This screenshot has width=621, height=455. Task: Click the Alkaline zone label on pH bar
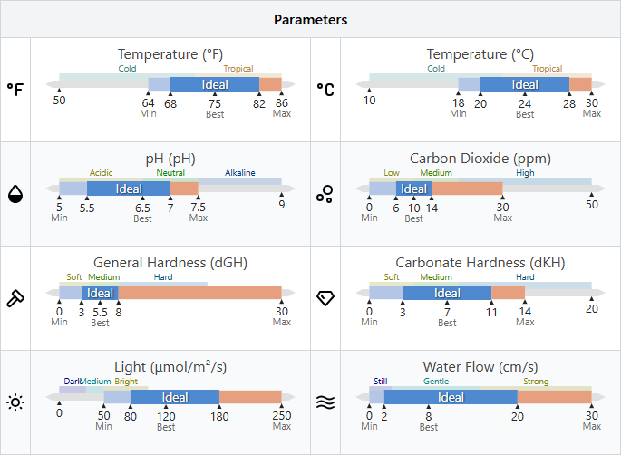click(240, 173)
